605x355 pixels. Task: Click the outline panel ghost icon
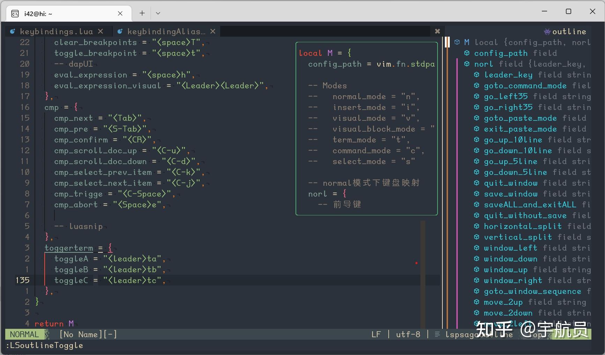pyautogui.click(x=547, y=32)
